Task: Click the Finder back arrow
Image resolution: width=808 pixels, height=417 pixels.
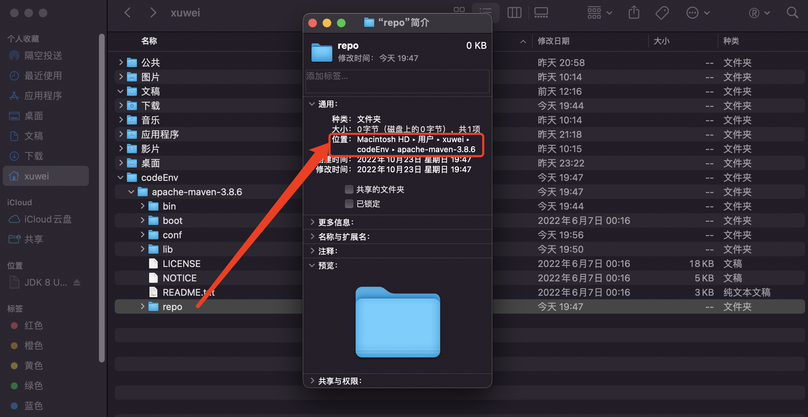Action: pyautogui.click(x=128, y=13)
